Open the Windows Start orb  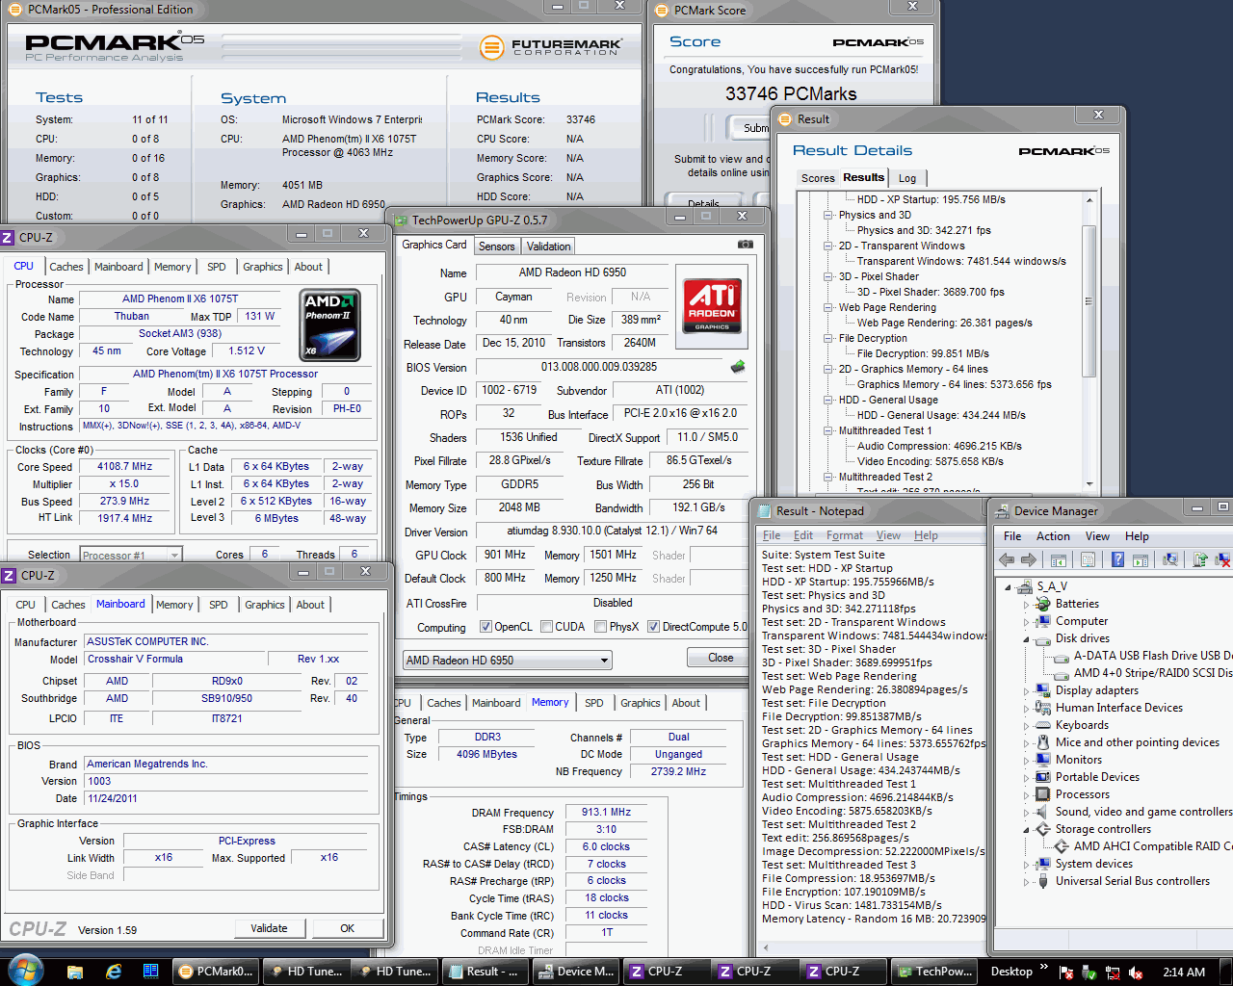(x=24, y=971)
